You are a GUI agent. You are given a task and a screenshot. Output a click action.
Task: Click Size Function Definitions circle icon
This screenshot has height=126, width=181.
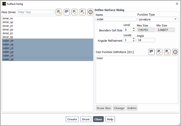[175, 52]
